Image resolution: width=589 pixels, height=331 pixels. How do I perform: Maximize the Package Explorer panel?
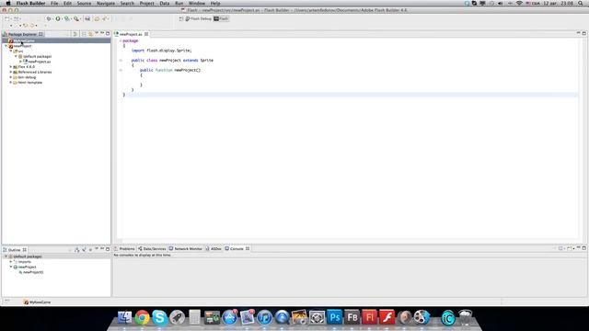pyautogui.click(x=108, y=34)
